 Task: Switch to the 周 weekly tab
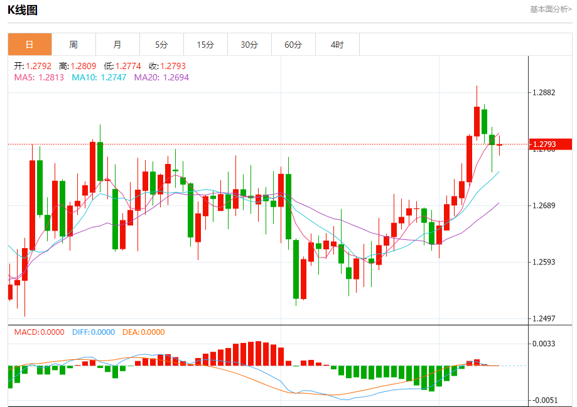pyautogui.click(x=73, y=45)
